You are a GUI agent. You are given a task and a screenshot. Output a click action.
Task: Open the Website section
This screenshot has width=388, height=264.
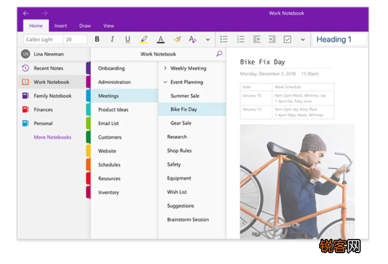coord(124,151)
